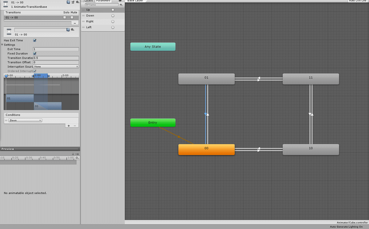Click the blue transition range on timeline ruler
This screenshot has height=229, width=369.
41,76
